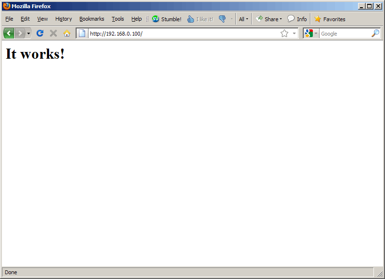
Task: Click the Info speech bubble button
Action: (x=297, y=19)
